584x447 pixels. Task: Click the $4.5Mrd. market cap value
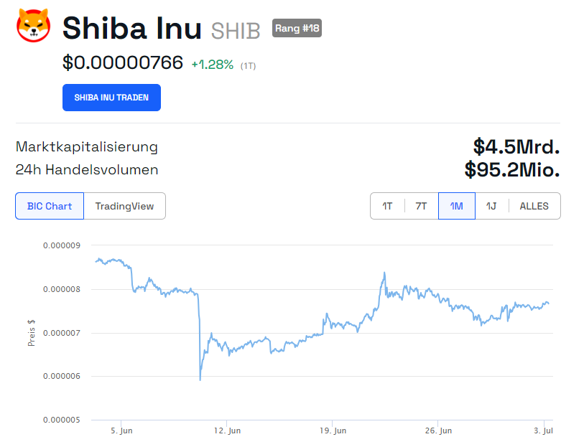[516, 146]
